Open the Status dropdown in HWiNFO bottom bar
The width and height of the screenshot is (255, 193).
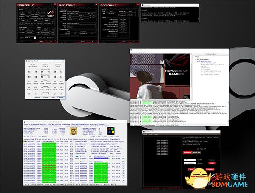pyautogui.click(x=55, y=185)
